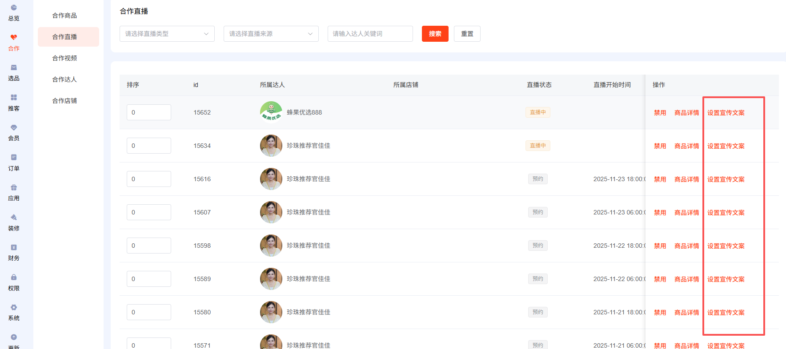Screen dimensions: 786x349
Task: Switch to 合作商品 menu item
Action: pyautogui.click(x=64, y=16)
